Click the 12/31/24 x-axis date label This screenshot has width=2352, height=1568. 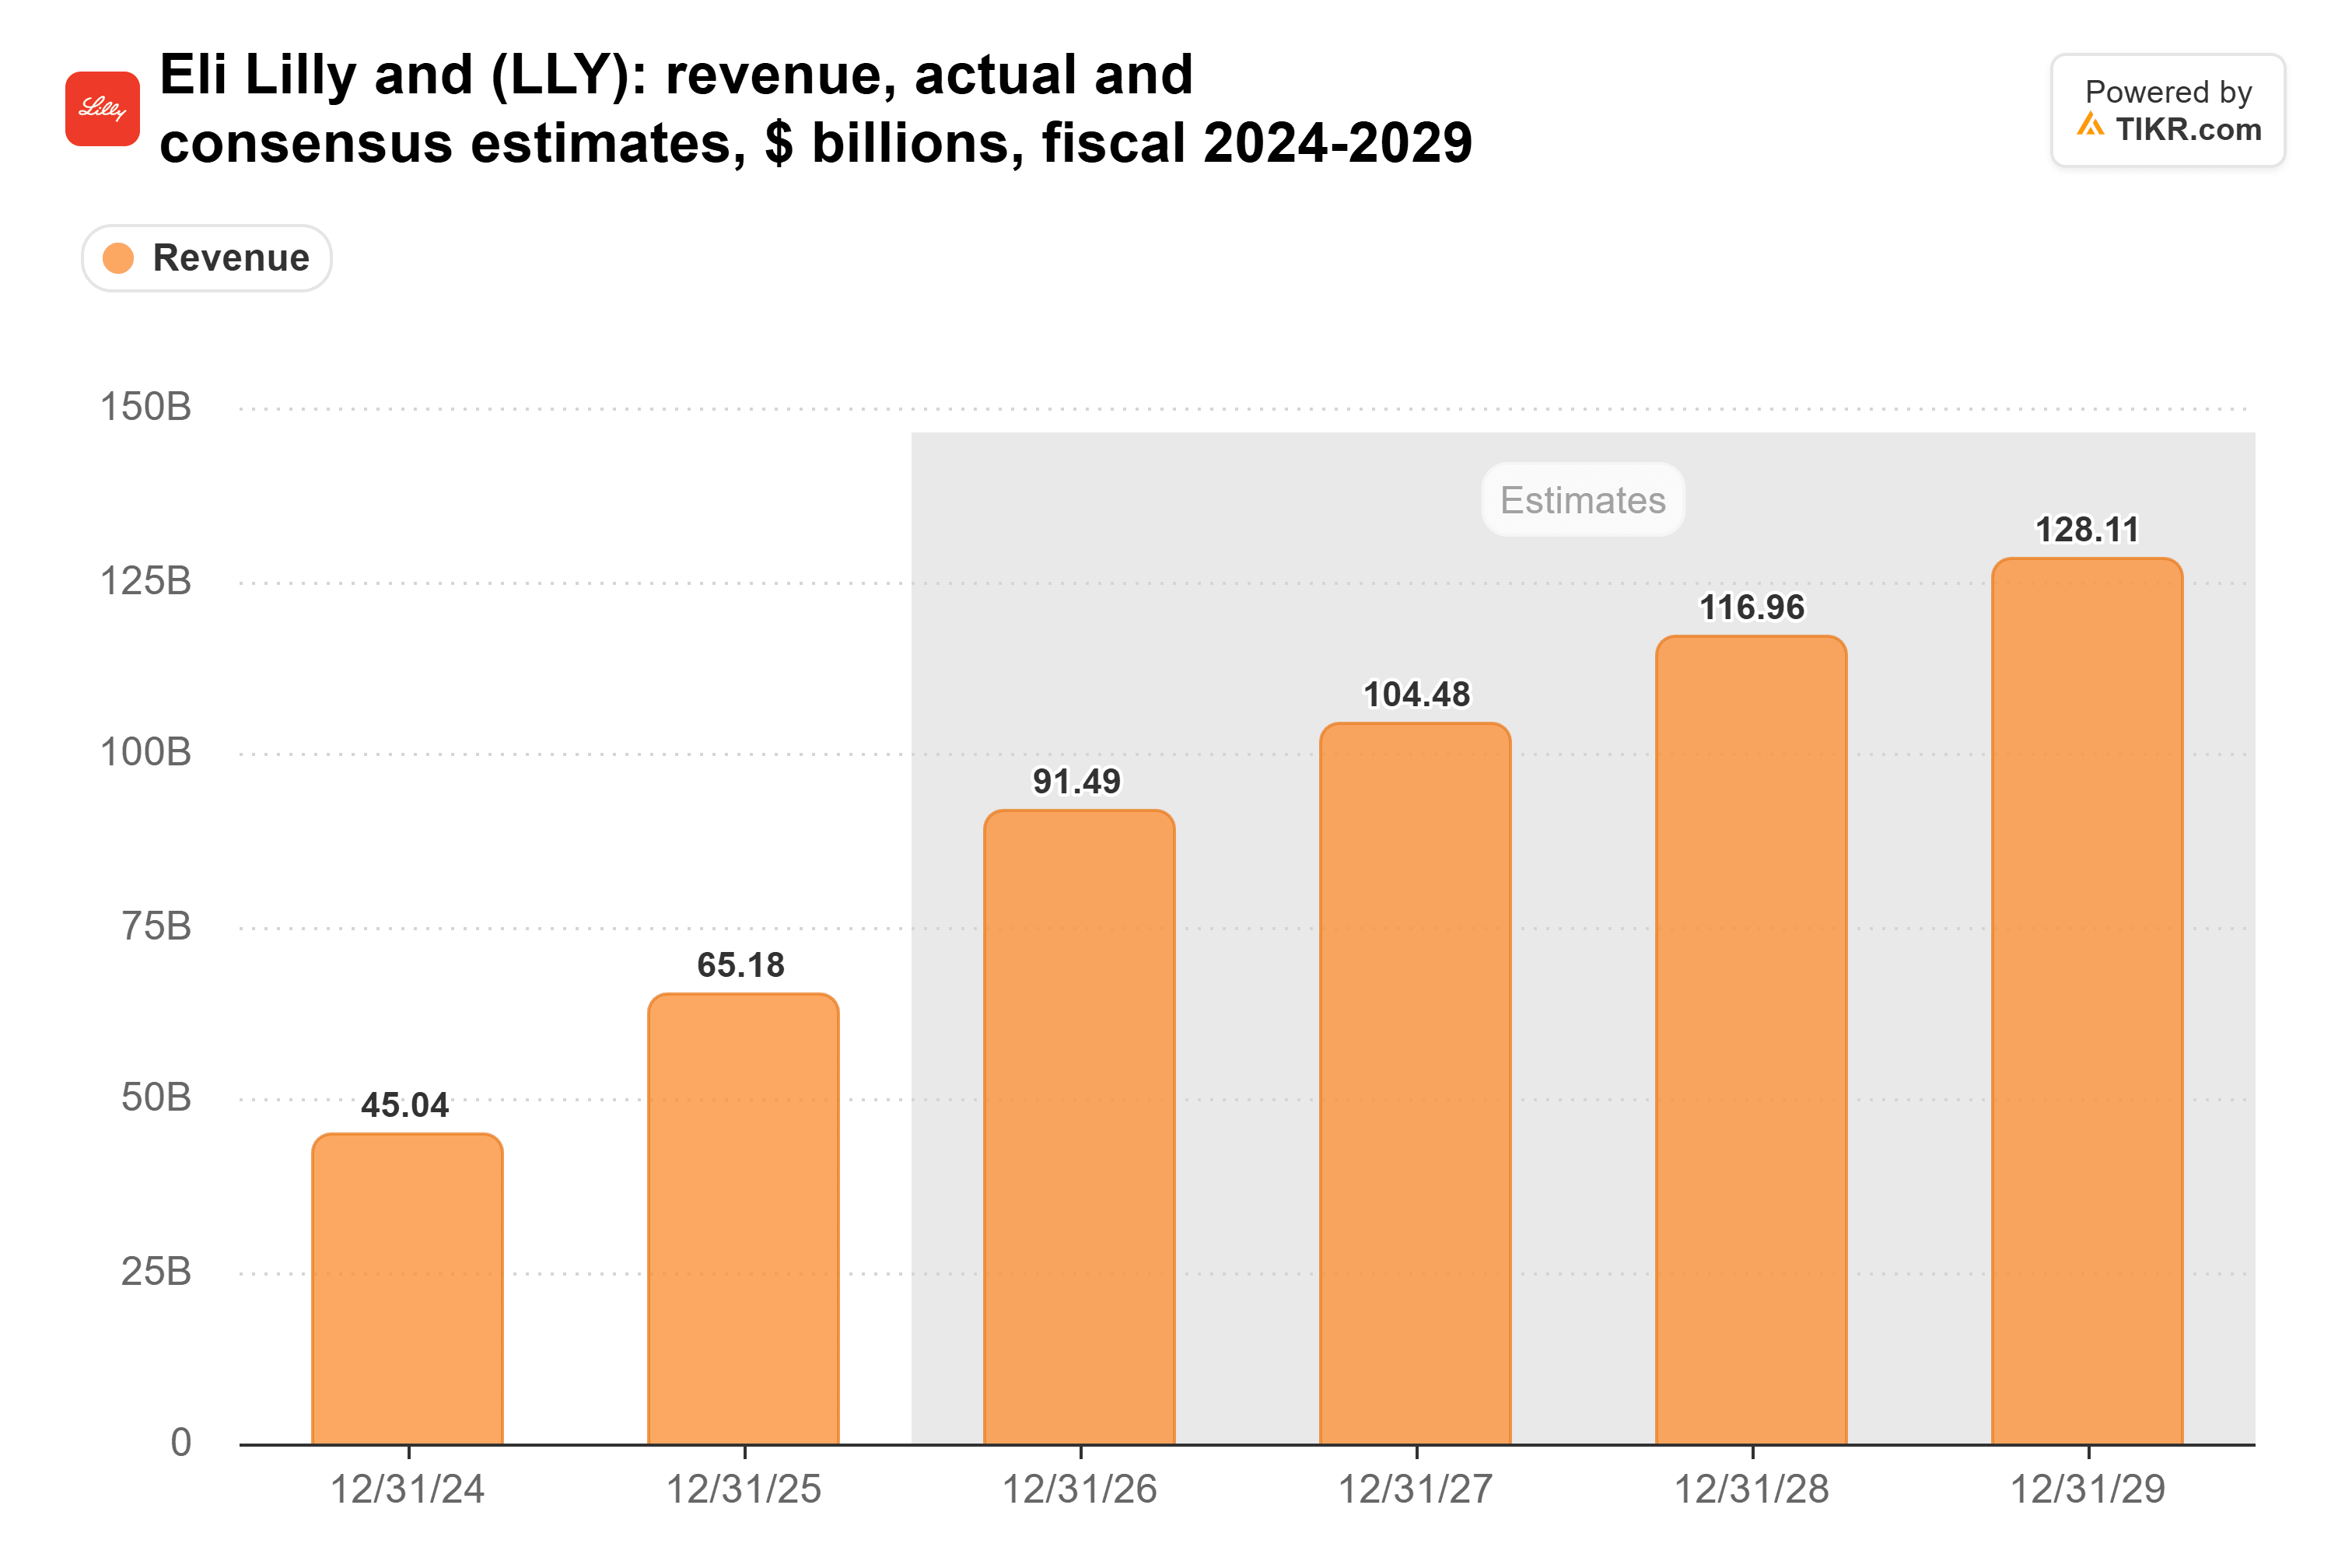coord(407,1489)
